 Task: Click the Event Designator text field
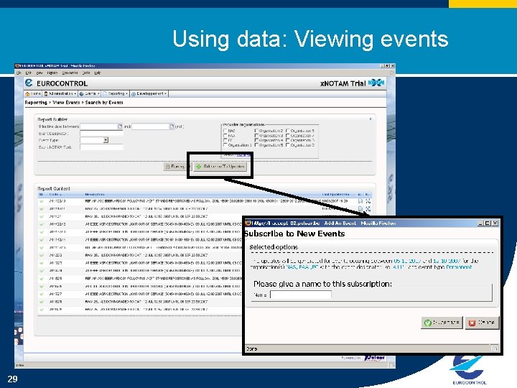101,134
